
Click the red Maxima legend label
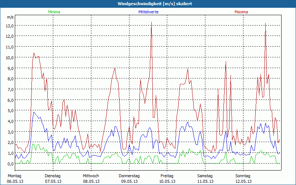pyautogui.click(x=241, y=12)
